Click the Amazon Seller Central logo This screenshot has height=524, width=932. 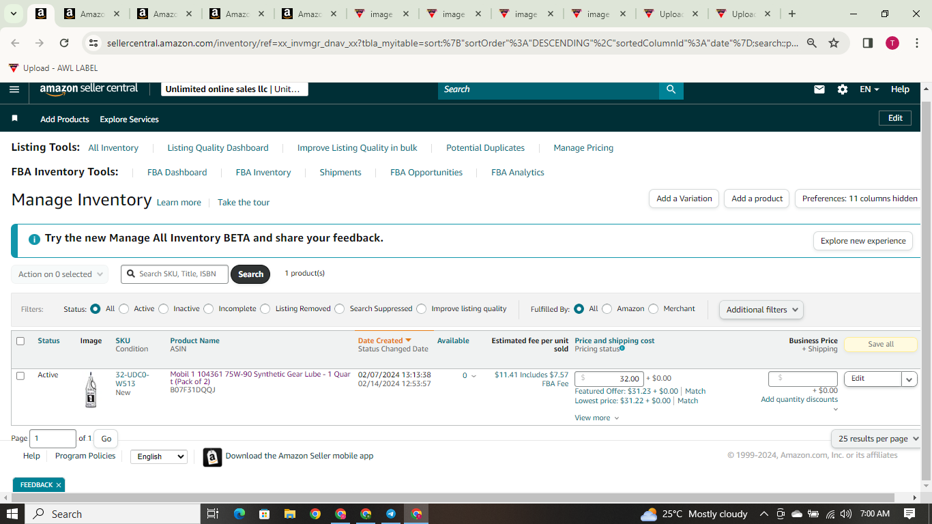point(89,89)
